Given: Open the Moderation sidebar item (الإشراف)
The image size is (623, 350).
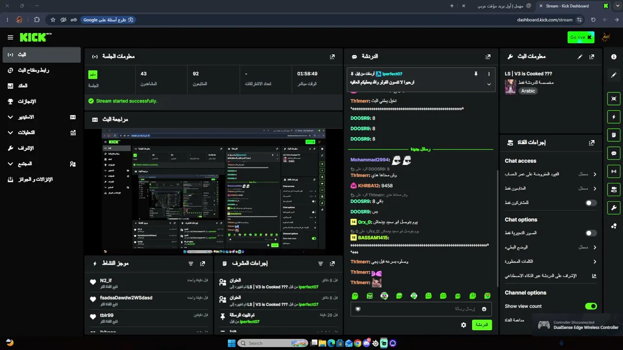Looking at the screenshot, I should click(41, 148).
